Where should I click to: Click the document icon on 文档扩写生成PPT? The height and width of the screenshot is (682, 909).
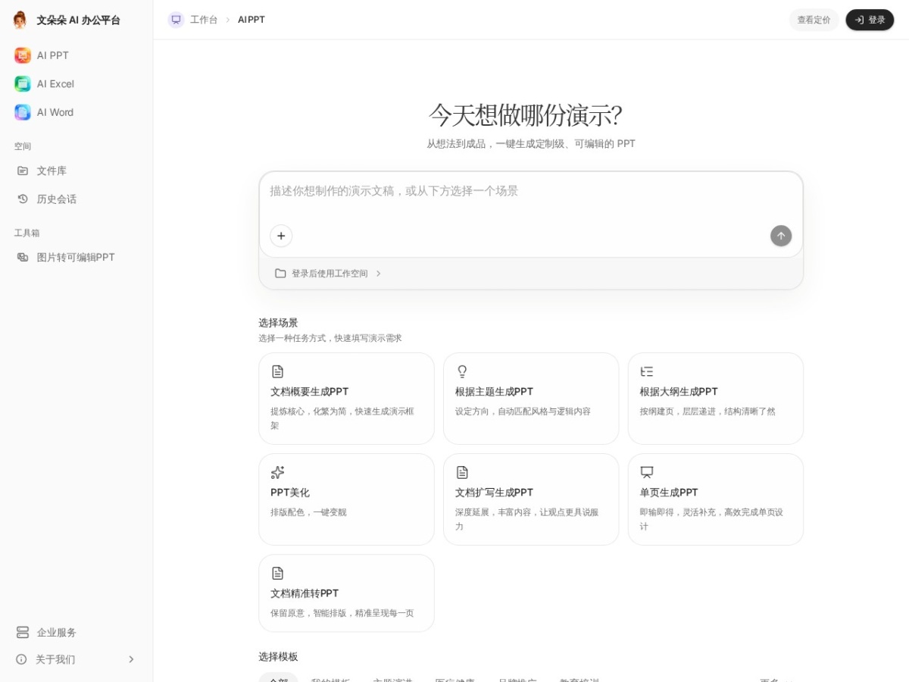coord(462,472)
